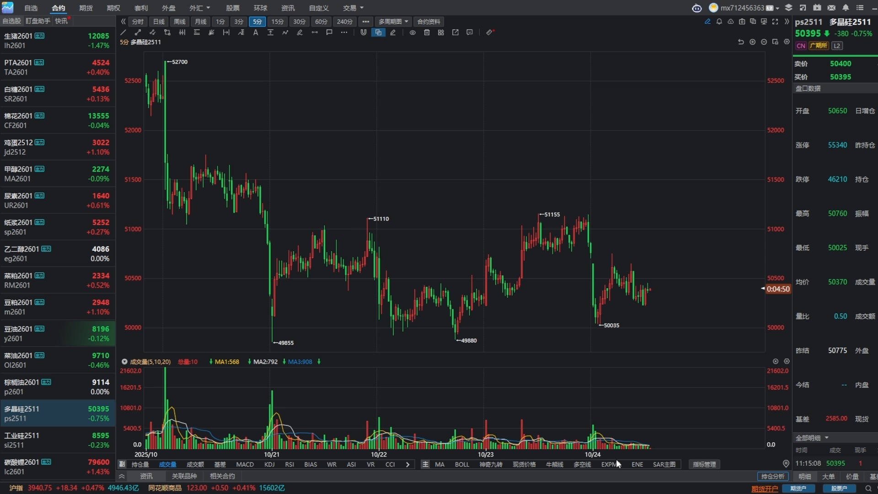Open the 期货开户 link in bottom right

(x=764, y=489)
